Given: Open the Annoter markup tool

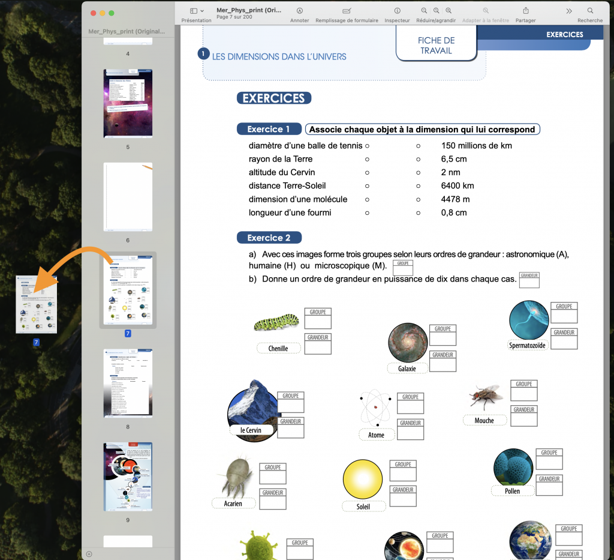Looking at the screenshot, I should pyautogui.click(x=300, y=11).
